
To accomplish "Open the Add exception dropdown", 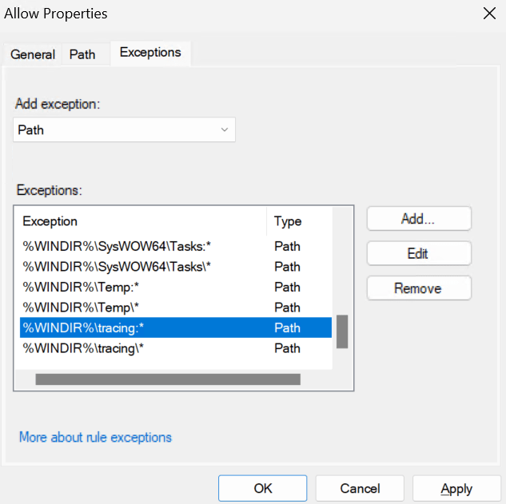I will pos(124,129).
